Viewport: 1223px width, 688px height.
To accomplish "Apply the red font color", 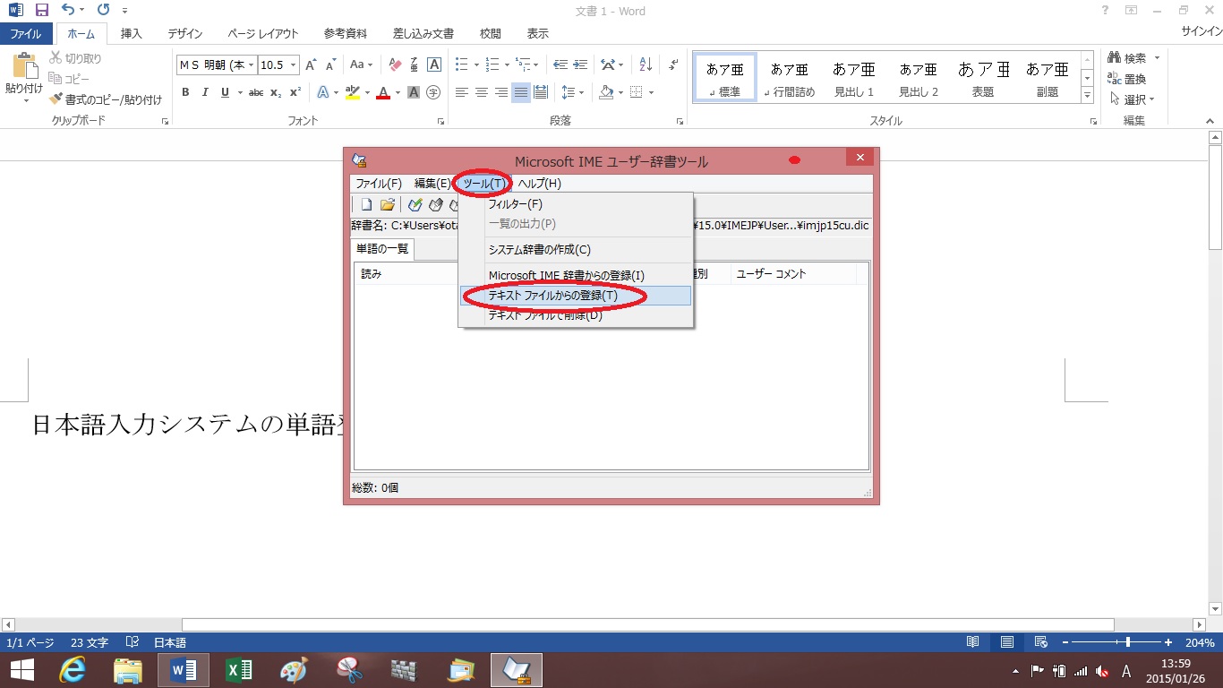I will point(383,92).
